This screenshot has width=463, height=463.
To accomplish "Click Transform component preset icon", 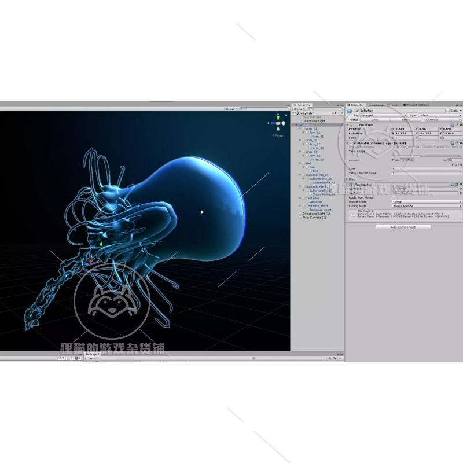I will click(457, 125).
